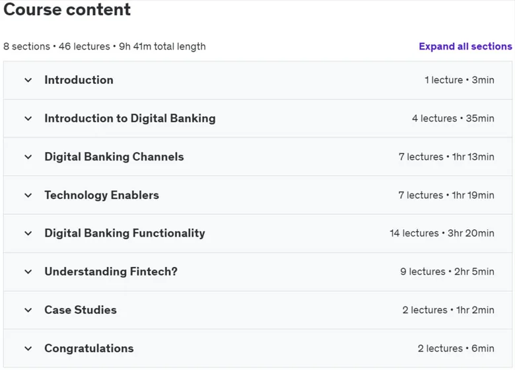Image resolution: width=515 pixels, height=370 pixels.
Task: Click Expand all sections link
Action: click(x=465, y=46)
